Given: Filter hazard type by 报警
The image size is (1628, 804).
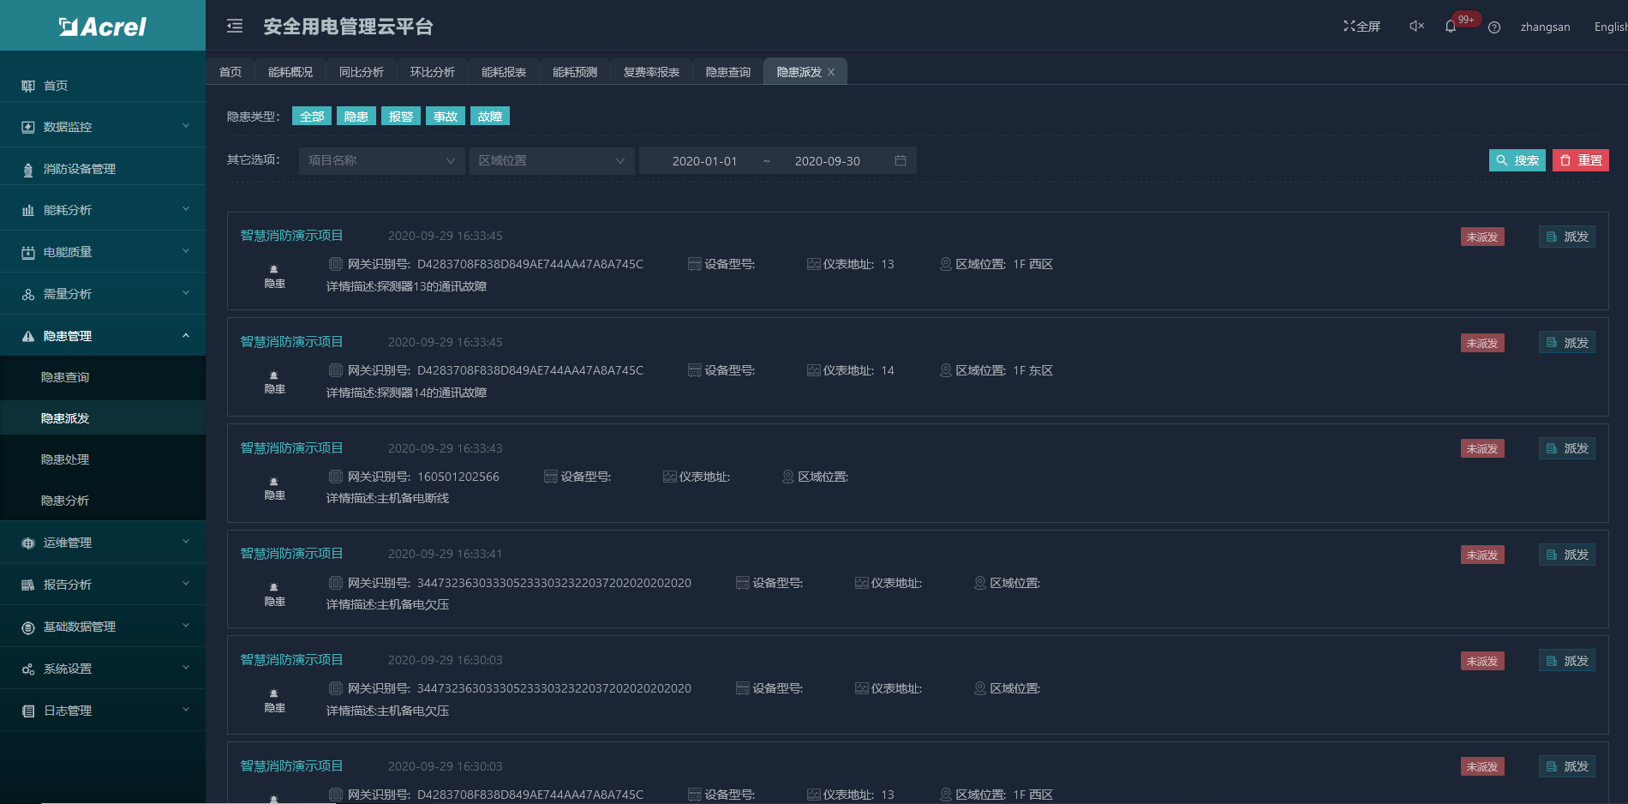Looking at the screenshot, I should click(x=401, y=117).
